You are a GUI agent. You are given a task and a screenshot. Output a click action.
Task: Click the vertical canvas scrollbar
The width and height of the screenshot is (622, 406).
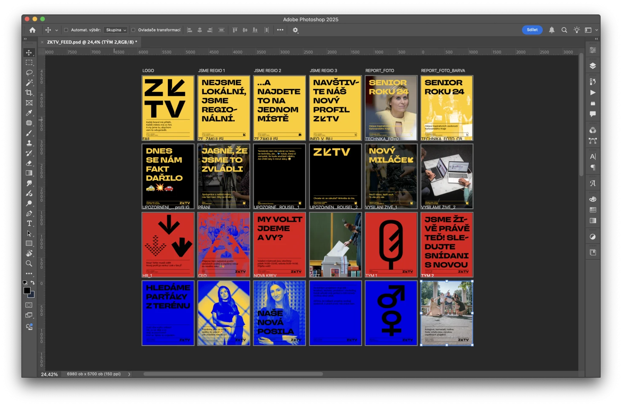click(x=581, y=114)
